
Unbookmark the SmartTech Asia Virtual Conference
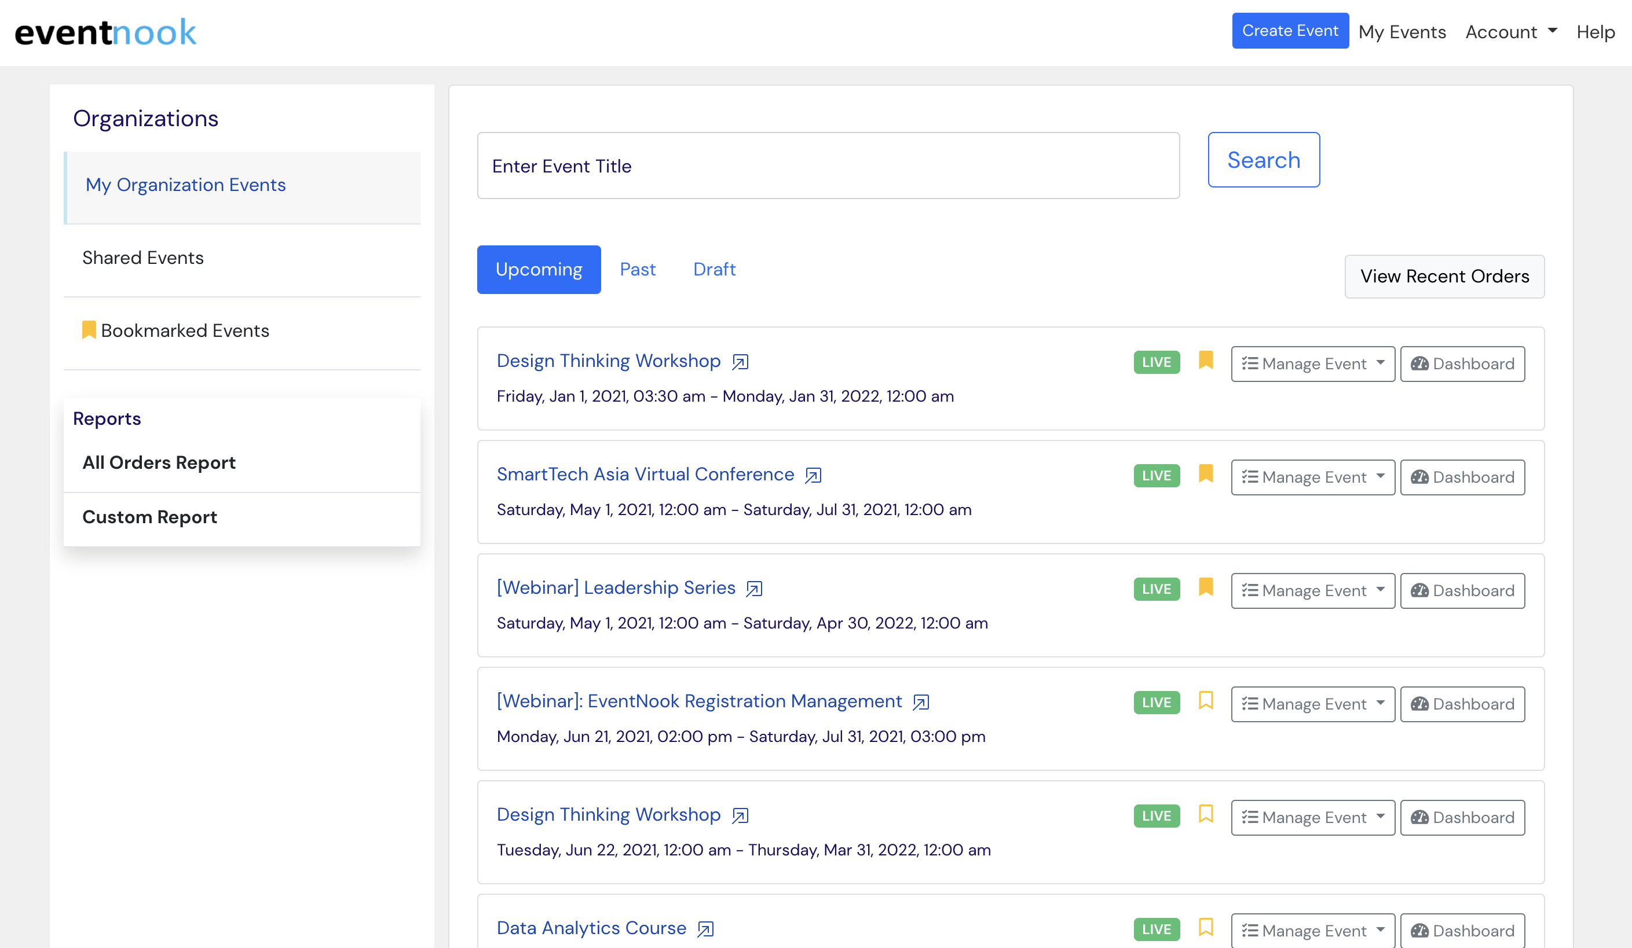[1205, 475]
